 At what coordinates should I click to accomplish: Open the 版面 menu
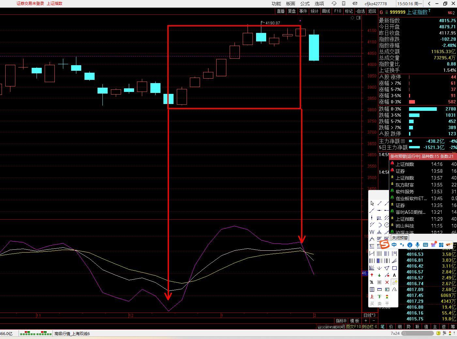coord(290,4)
